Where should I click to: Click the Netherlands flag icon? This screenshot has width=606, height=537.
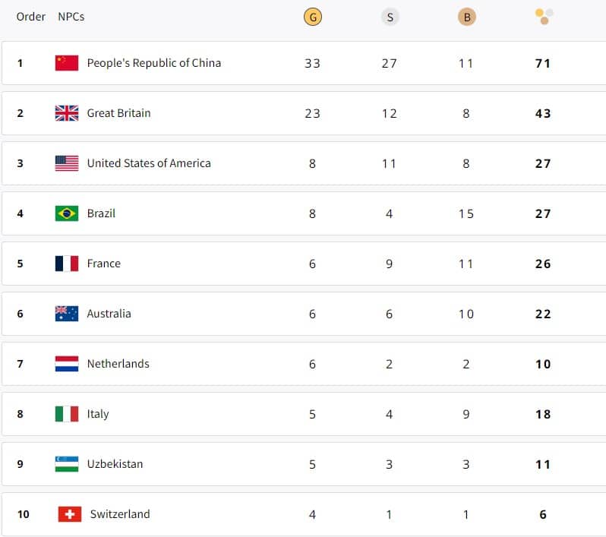[x=67, y=364]
